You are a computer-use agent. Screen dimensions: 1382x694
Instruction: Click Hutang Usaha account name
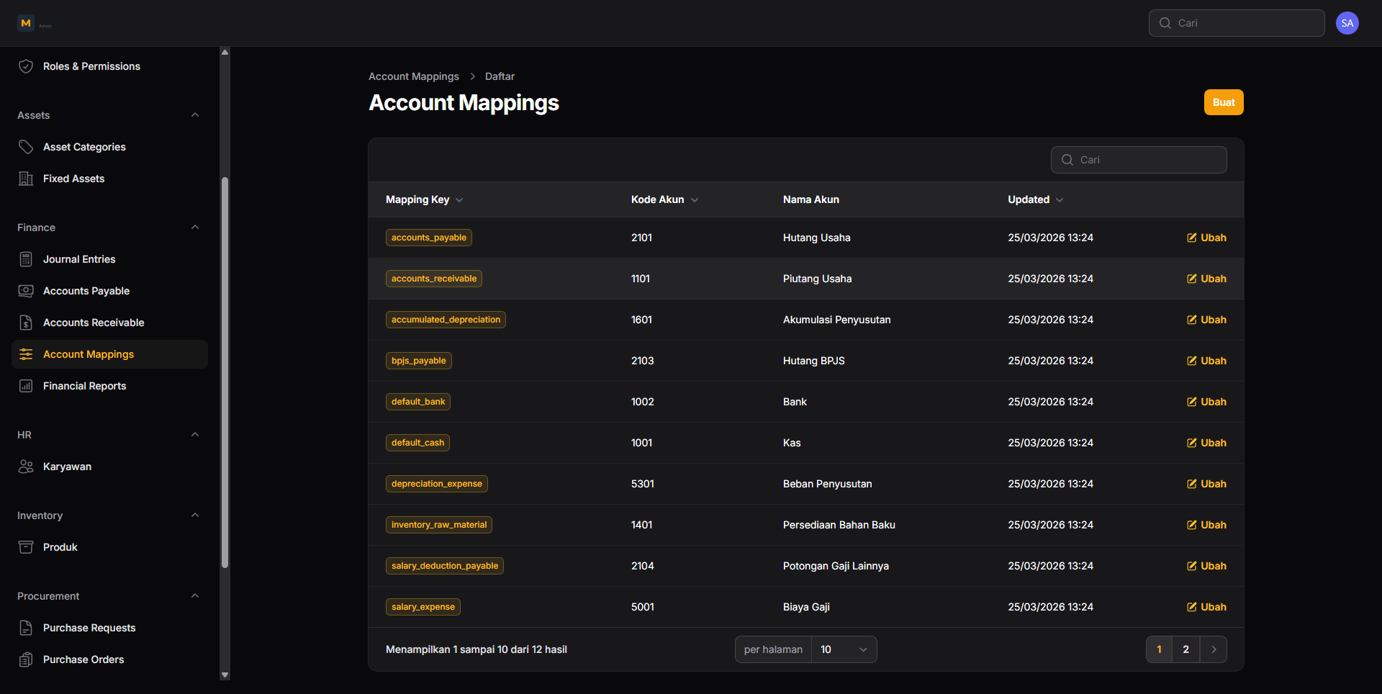[x=816, y=238]
